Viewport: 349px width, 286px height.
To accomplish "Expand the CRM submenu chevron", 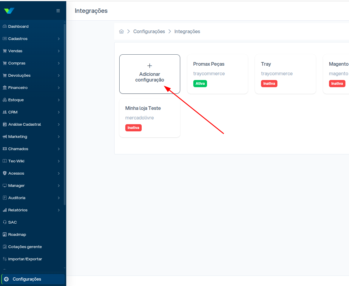I will pos(59,112).
